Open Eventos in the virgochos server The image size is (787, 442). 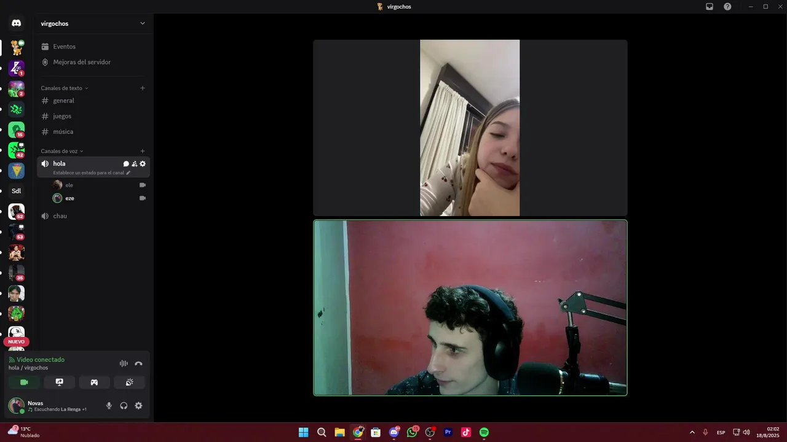click(92, 47)
